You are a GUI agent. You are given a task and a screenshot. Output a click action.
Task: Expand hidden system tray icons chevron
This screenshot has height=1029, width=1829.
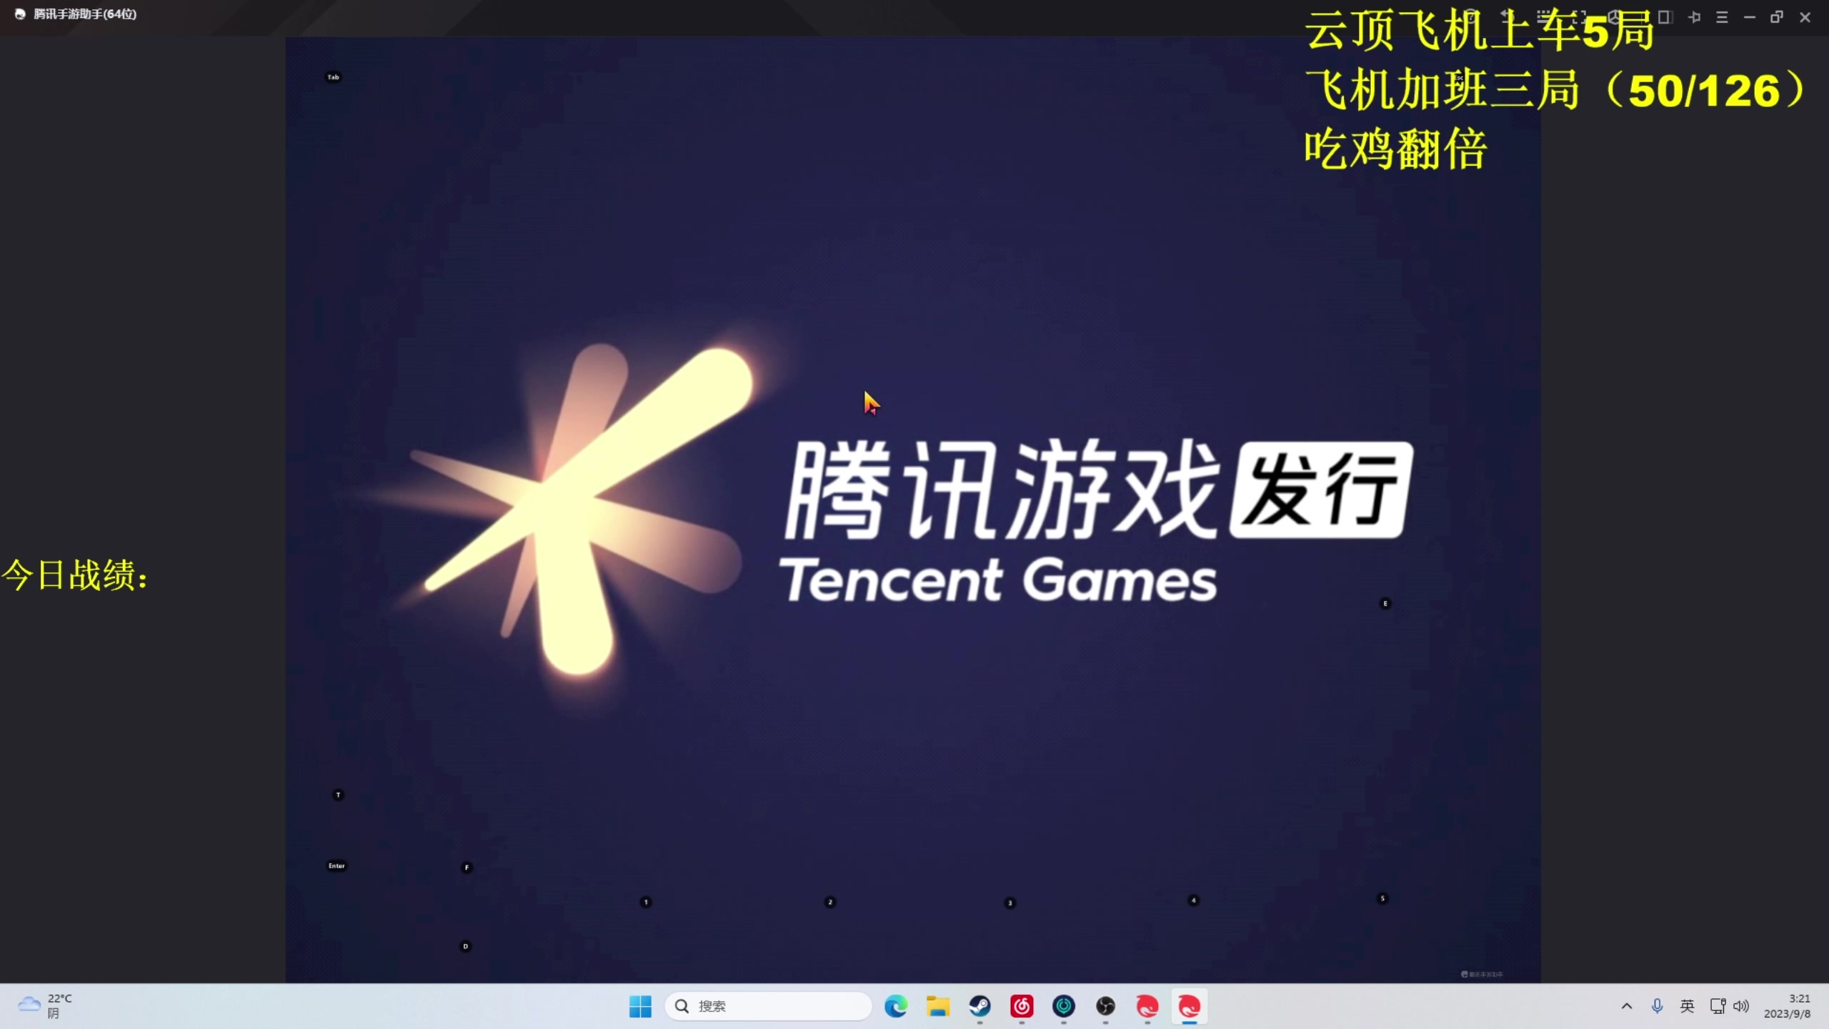tap(1627, 1005)
